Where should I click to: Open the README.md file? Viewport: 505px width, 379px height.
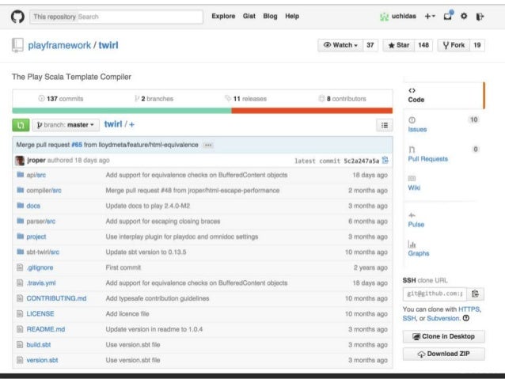(46, 329)
